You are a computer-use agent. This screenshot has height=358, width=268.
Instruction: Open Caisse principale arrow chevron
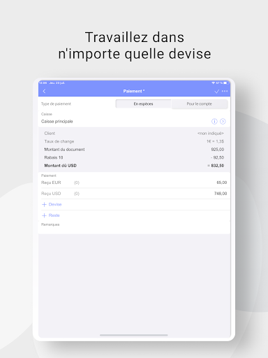pyautogui.click(x=223, y=121)
